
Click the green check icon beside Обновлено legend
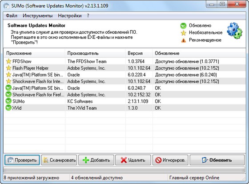pos(183,26)
